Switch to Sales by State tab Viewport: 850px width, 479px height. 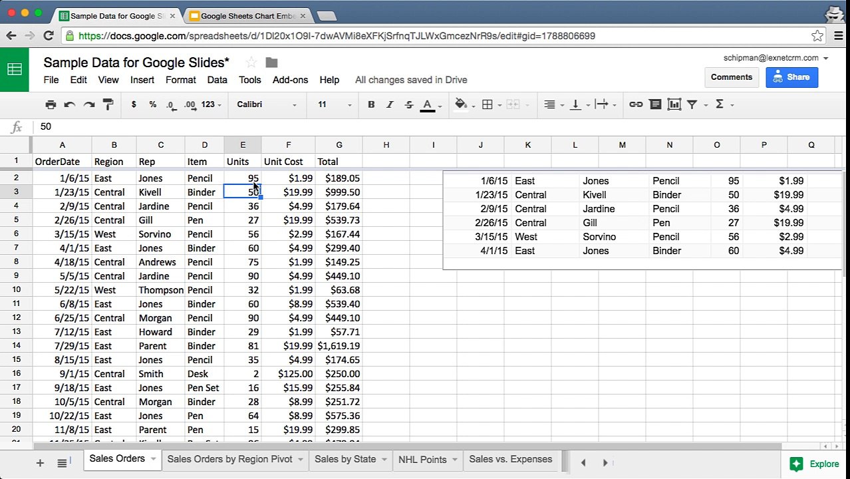tap(345, 459)
